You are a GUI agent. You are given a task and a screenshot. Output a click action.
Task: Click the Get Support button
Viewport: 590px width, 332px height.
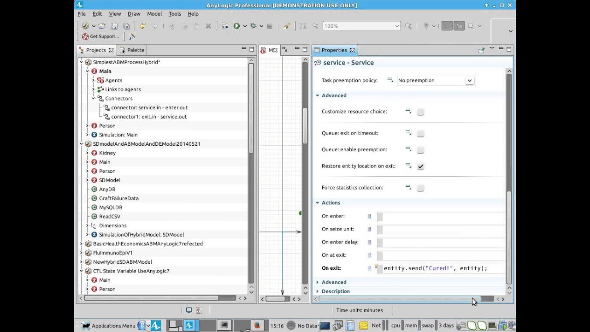coord(100,36)
